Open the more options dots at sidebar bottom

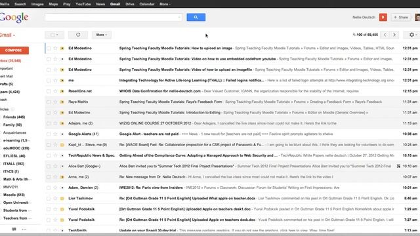[24, 229]
